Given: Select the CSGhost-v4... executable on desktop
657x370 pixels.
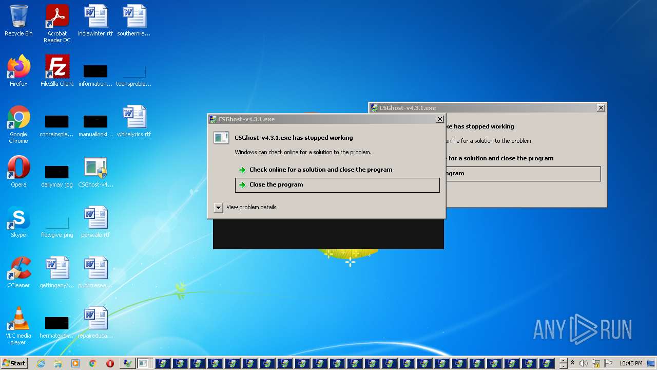Looking at the screenshot, I should point(95,172).
